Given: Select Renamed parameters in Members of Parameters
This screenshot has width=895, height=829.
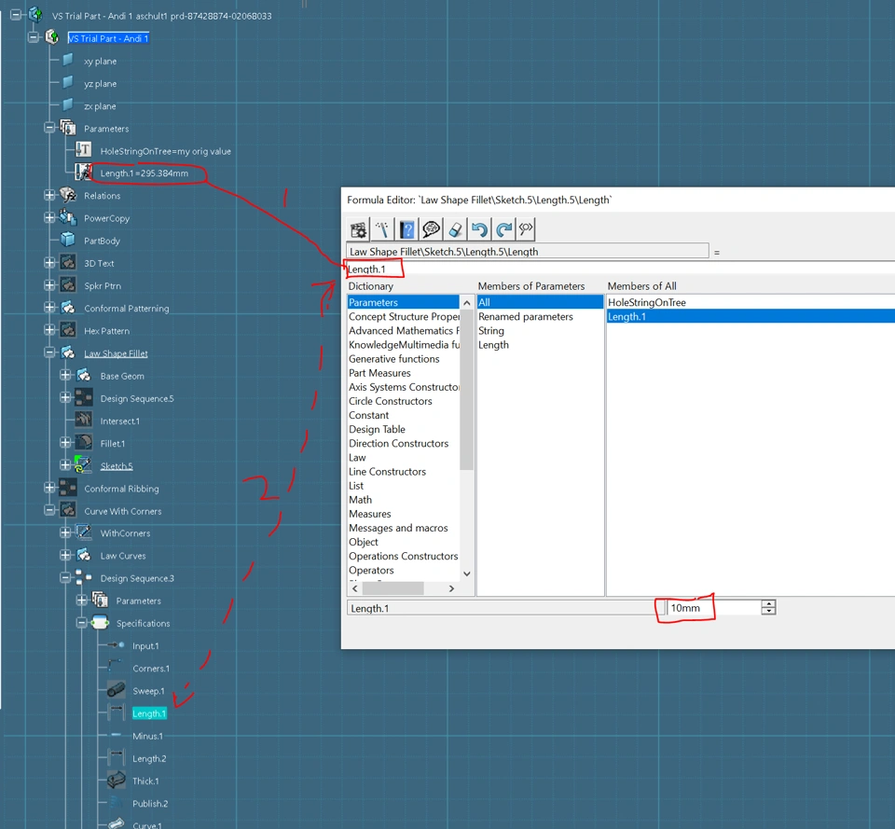Looking at the screenshot, I should coord(525,316).
